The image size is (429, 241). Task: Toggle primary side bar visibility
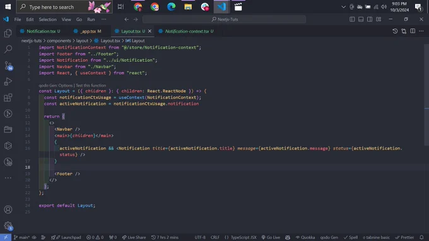tap(352, 20)
